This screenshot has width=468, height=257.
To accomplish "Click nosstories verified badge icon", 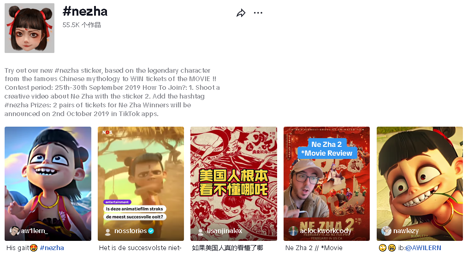I will point(151,231).
